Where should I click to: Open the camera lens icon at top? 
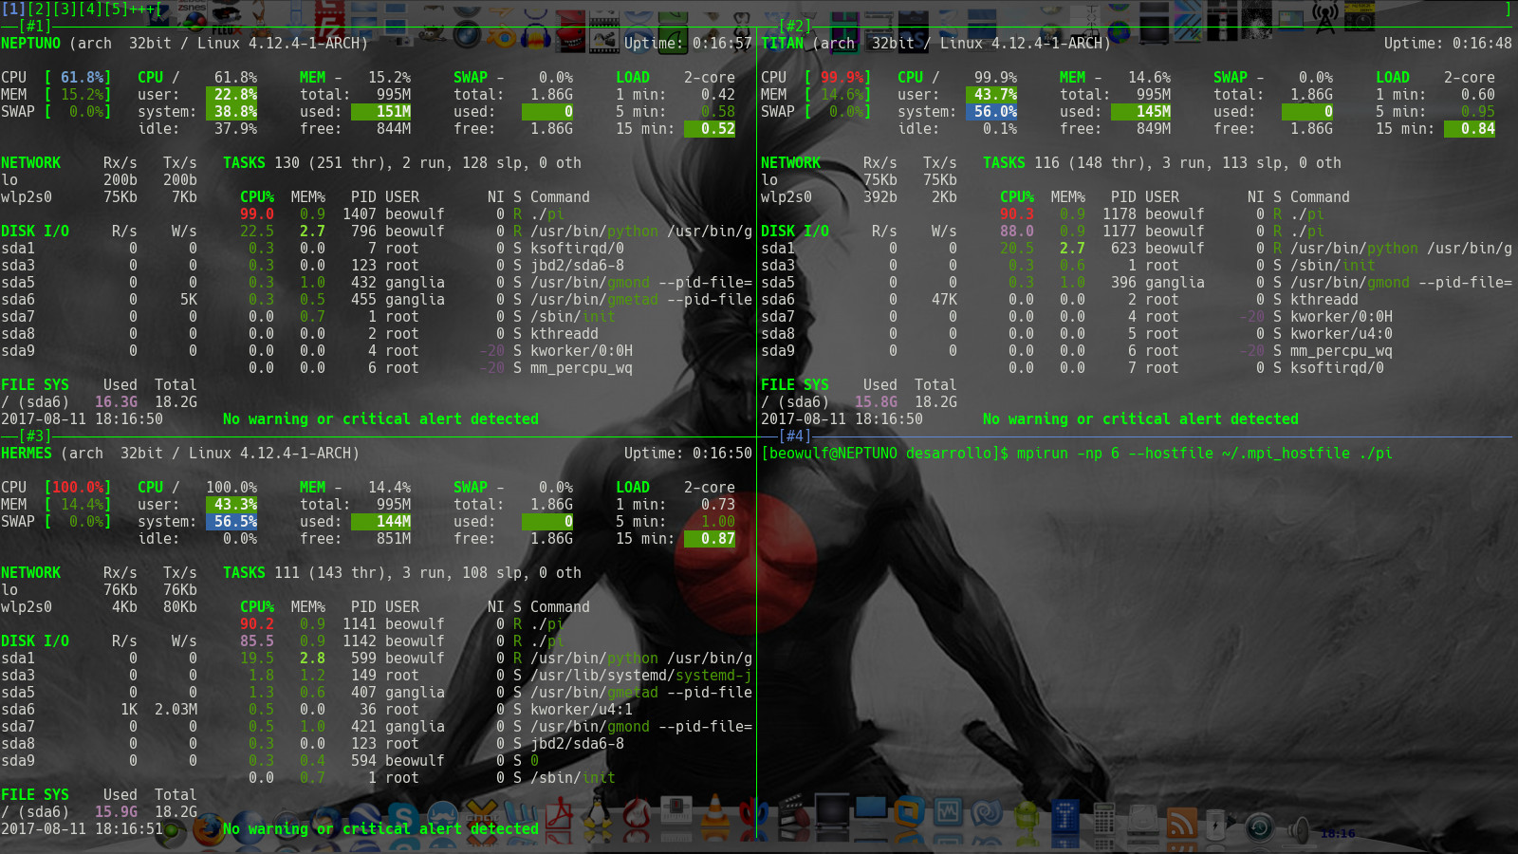(x=466, y=36)
